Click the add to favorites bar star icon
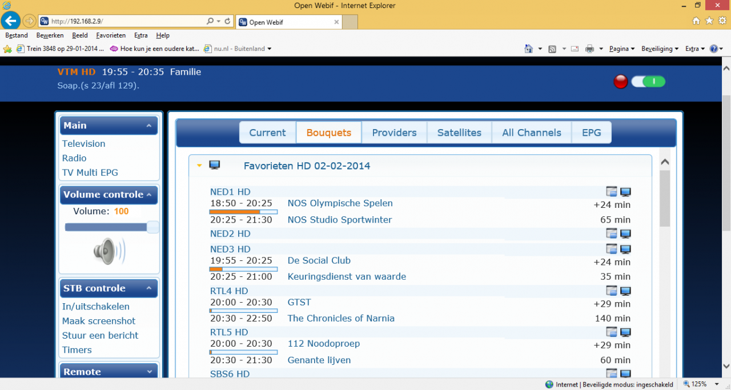Viewport: 731px width, 390px height. tap(7, 49)
